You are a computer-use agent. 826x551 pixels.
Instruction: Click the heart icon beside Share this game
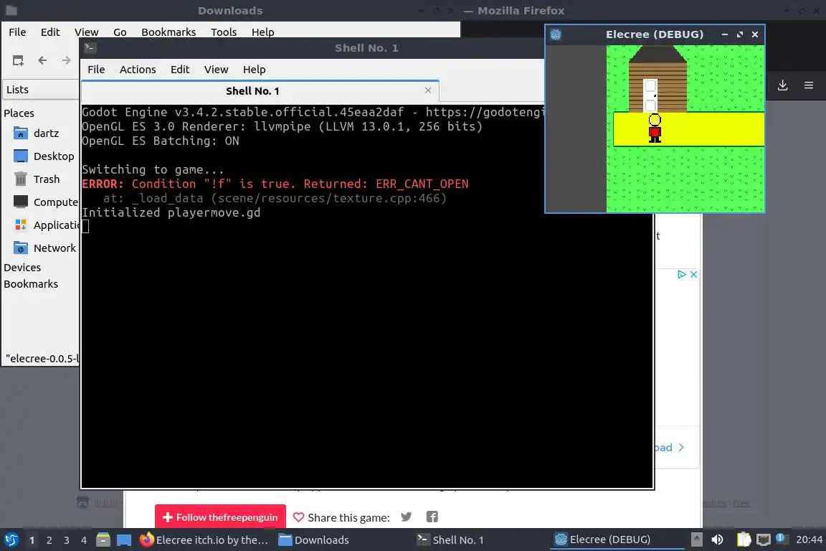298,517
